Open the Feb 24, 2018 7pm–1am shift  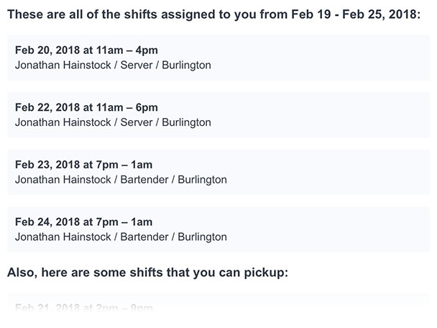(x=218, y=229)
